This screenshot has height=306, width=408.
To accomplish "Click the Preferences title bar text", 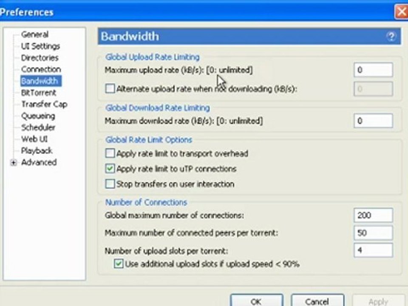I will coord(27,12).
